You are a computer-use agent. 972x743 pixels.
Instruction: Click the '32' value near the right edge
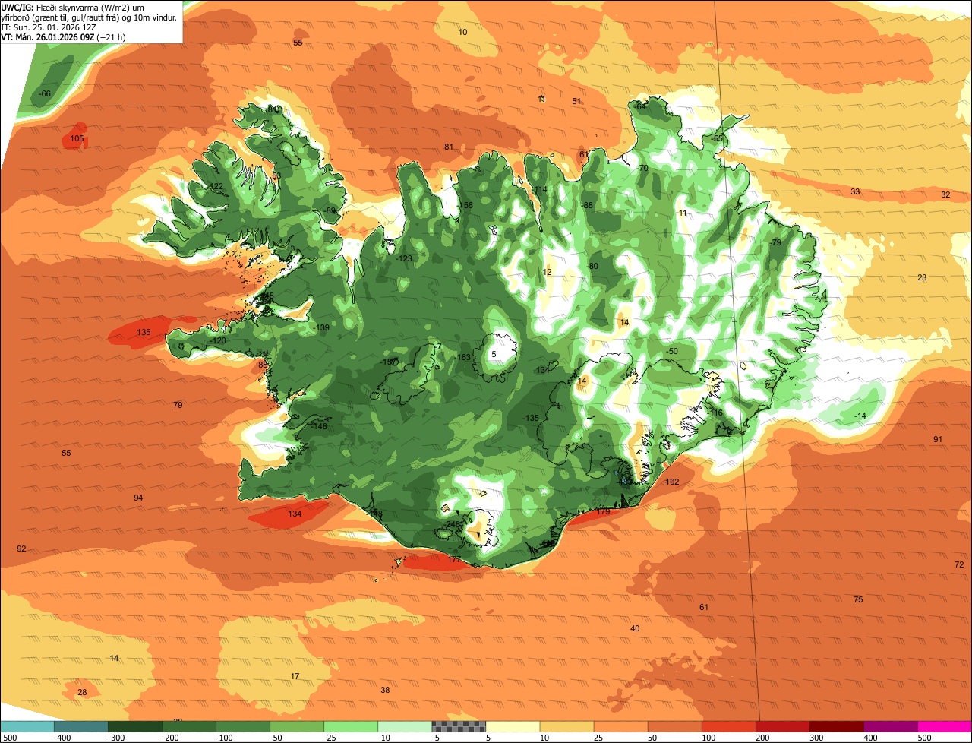[945, 194]
